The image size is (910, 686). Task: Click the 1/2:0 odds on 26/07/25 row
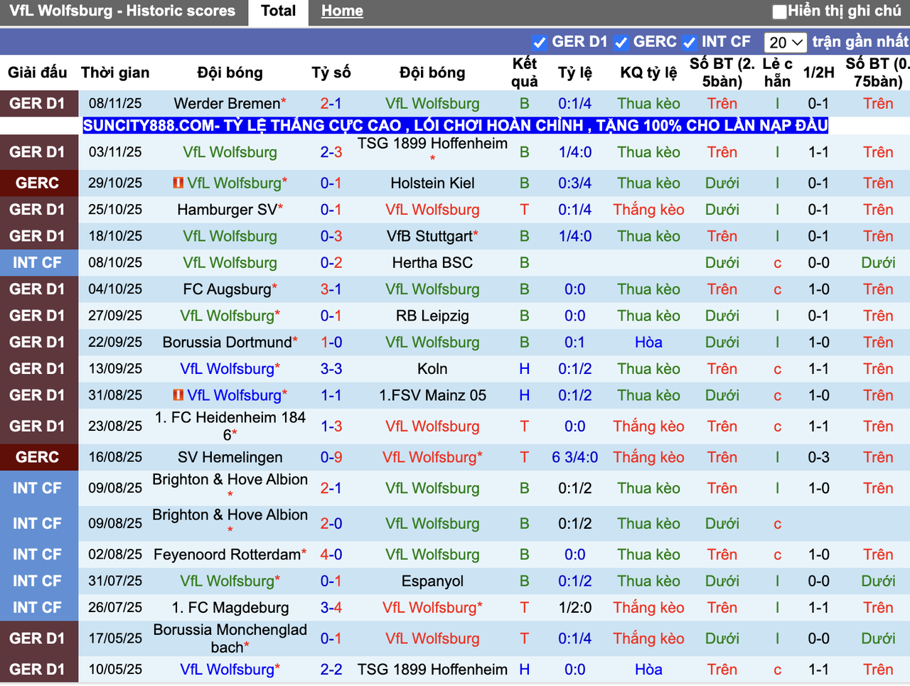coord(574,607)
